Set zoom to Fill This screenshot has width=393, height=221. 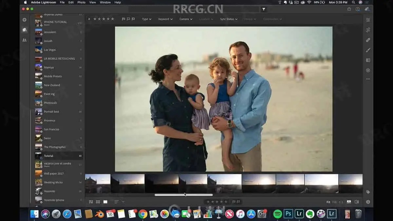pos(334,202)
